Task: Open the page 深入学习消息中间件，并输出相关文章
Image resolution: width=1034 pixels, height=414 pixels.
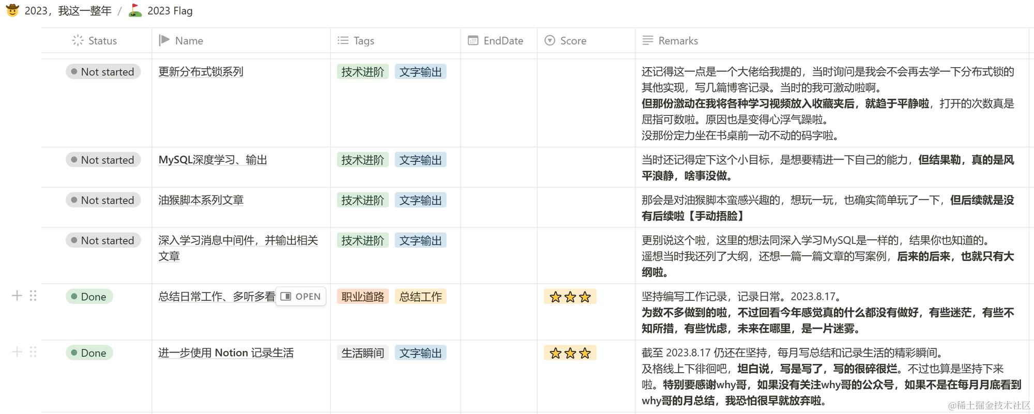Action: pyautogui.click(x=238, y=248)
